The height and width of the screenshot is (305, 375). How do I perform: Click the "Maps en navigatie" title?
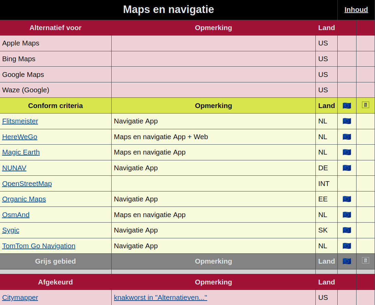(x=168, y=10)
